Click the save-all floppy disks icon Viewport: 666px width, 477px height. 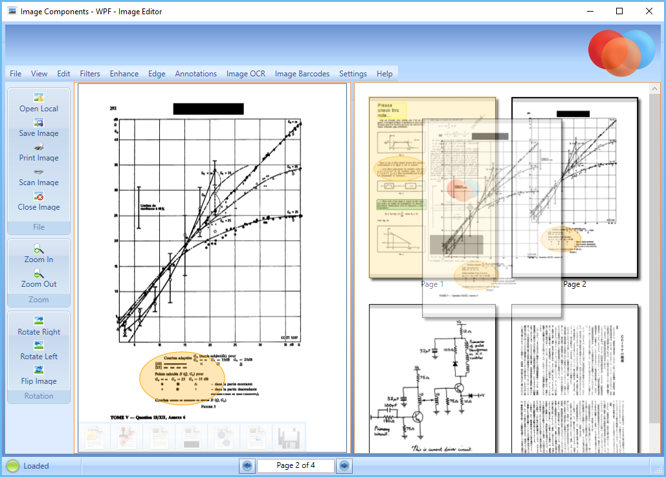pos(289,438)
